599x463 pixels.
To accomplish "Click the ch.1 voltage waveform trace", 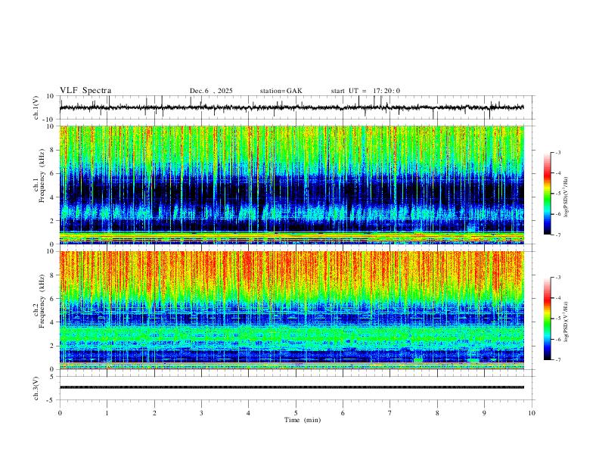I will tap(291, 107).
